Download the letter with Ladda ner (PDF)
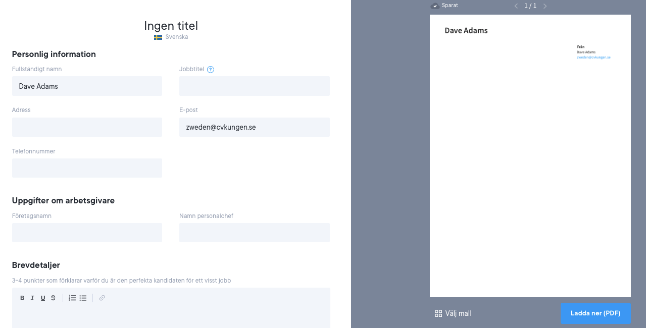646x328 pixels. tap(595, 313)
